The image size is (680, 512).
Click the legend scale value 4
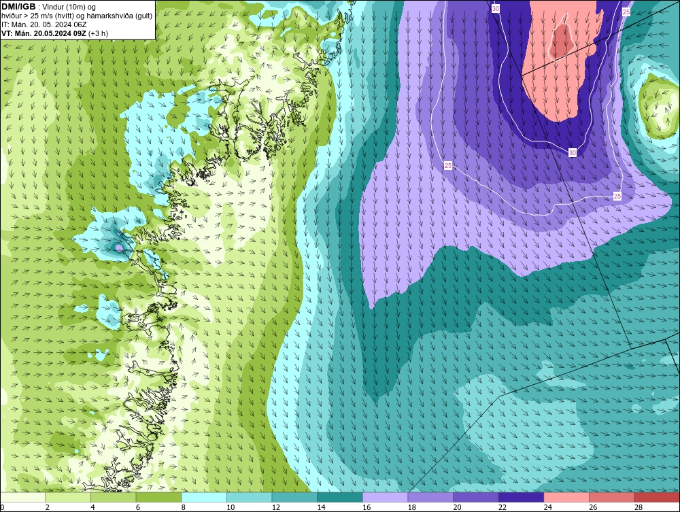[x=92, y=507]
